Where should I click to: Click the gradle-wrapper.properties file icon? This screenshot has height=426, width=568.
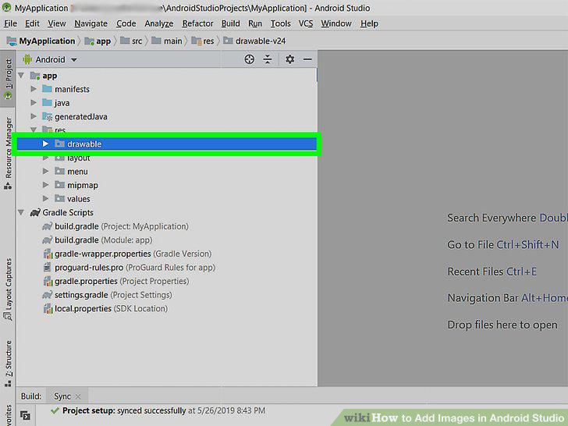tap(48, 254)
